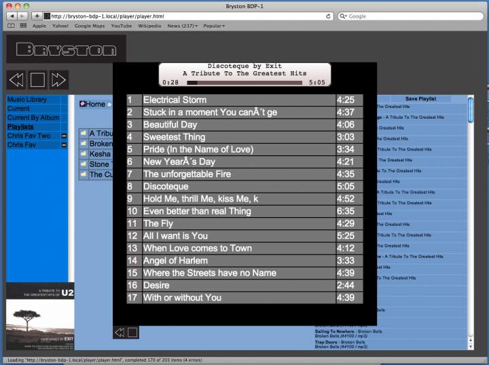Click the folder icon beside A Tribu
This screenshot has height=365, width=489.
click(84, 133)
